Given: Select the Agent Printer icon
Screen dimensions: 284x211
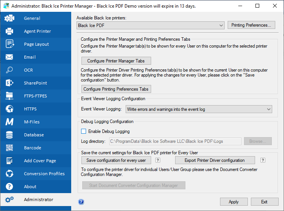Looking at the screenshot, I should click(x=10, y=31).
